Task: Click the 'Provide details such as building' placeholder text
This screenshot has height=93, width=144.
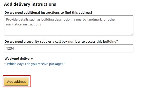Action: click(30, 20)
